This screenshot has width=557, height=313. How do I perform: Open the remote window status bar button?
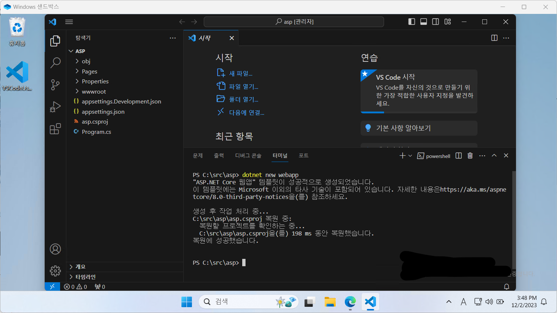[x=52, y=286]
